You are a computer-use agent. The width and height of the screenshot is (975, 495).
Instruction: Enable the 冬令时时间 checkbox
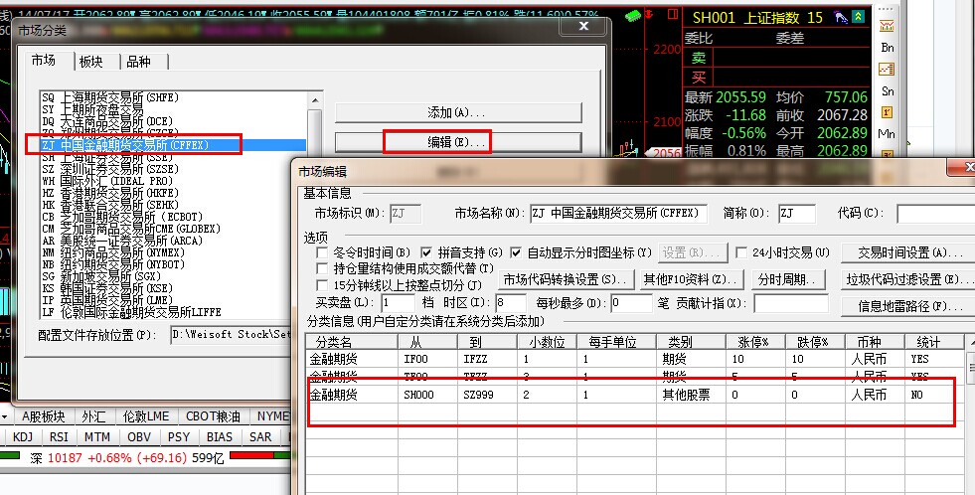[x=322, y=252]
